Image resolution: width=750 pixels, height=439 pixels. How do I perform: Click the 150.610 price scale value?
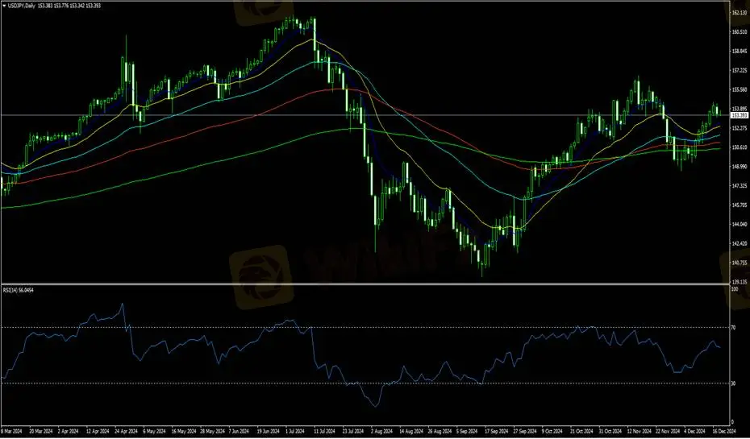(740, 147)
